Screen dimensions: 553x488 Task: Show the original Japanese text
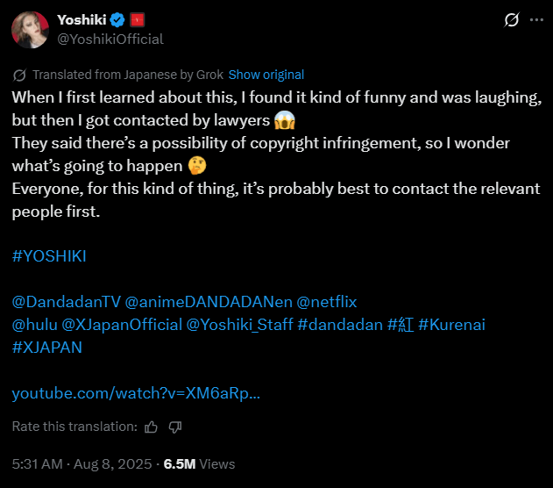click(266, 75)
